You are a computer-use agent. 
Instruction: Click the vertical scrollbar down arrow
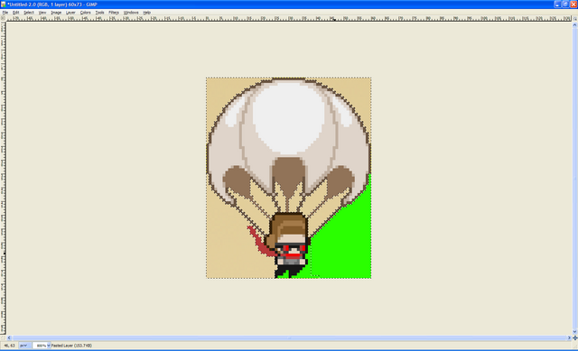[574, 332]
